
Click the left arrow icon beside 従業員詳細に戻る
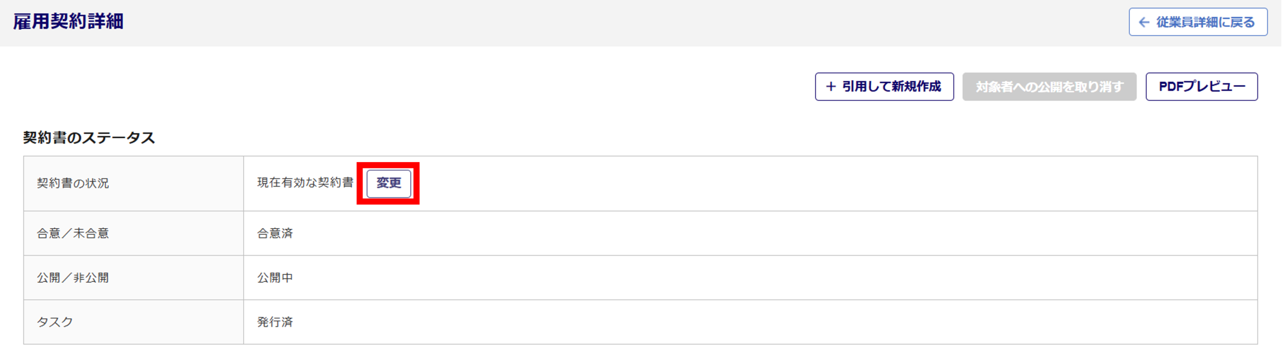(1144, 22)
